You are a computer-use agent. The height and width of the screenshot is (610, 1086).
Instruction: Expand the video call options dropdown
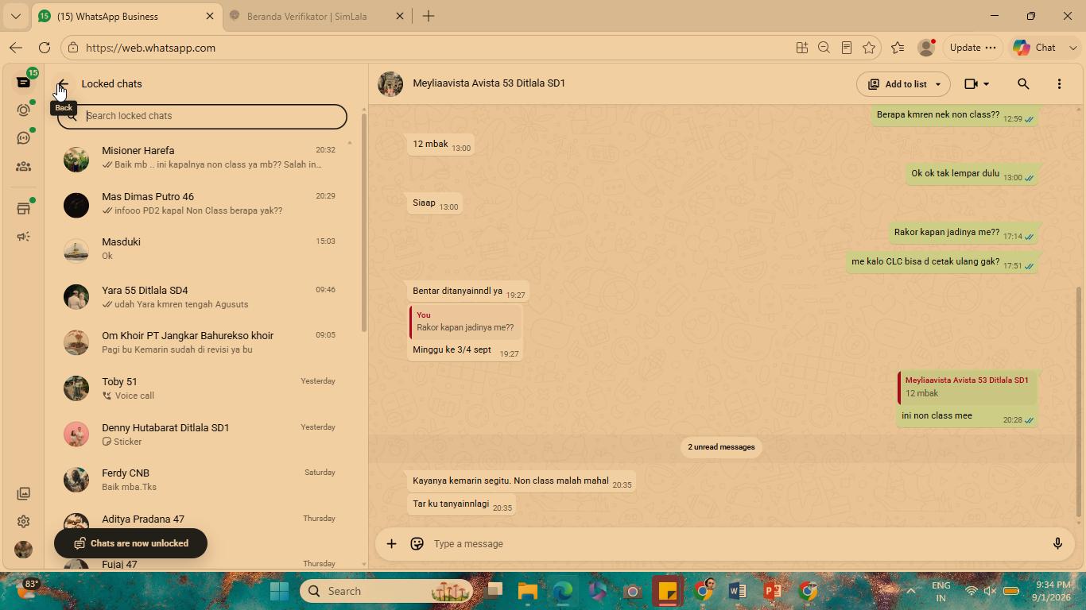pos(986,84)
